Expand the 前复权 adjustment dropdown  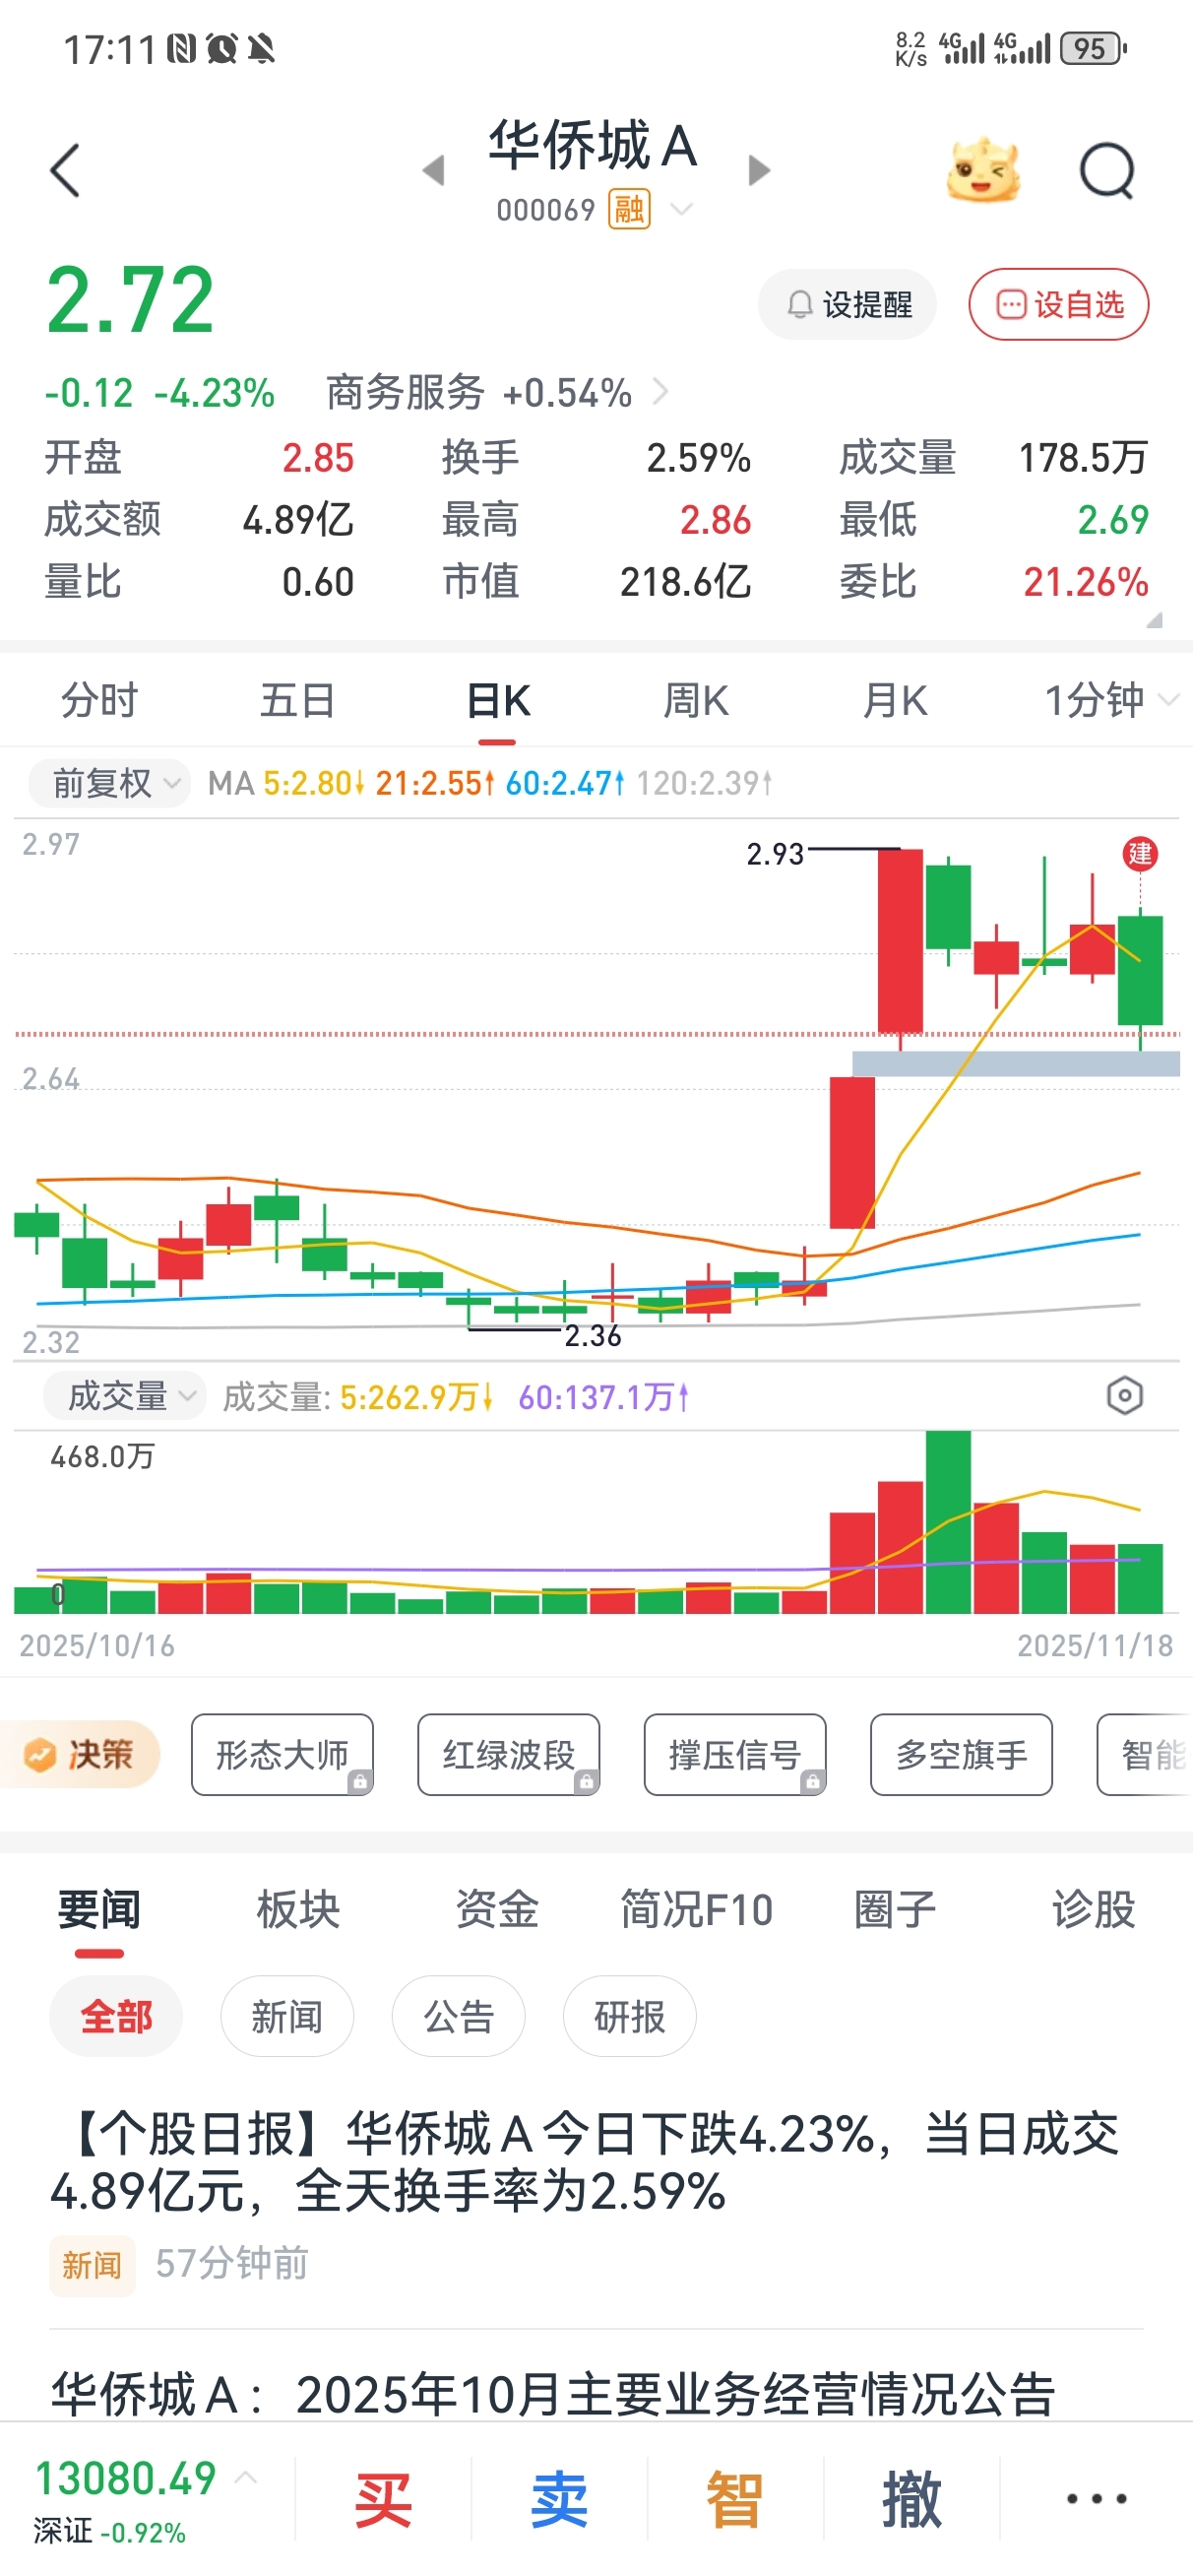click(109, 782)
